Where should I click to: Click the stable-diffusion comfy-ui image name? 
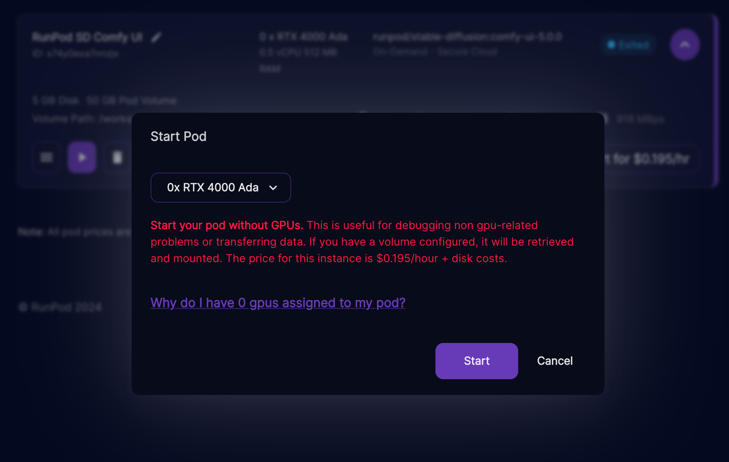467,37
